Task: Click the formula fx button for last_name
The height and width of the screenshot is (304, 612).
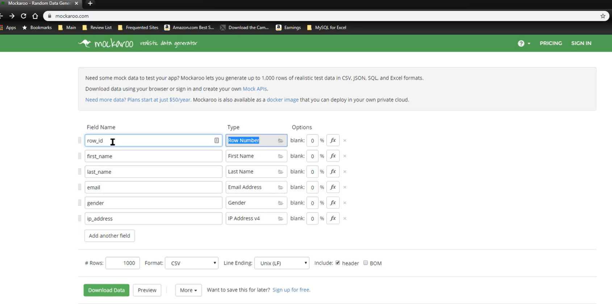Action: [333, 172]
